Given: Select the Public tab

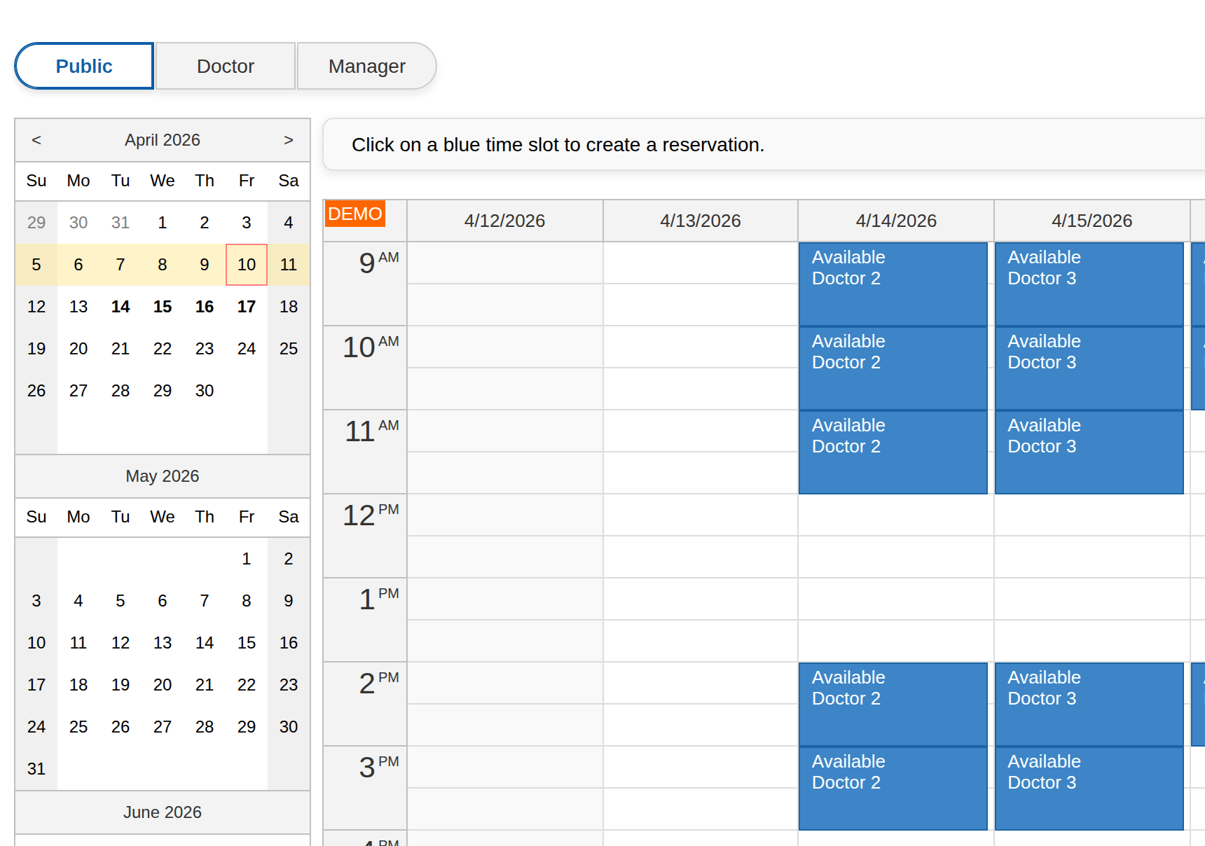Looking at the screenshot, I should [x=83, y=66].
